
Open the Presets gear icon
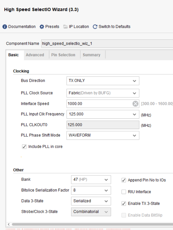(42, 26)
